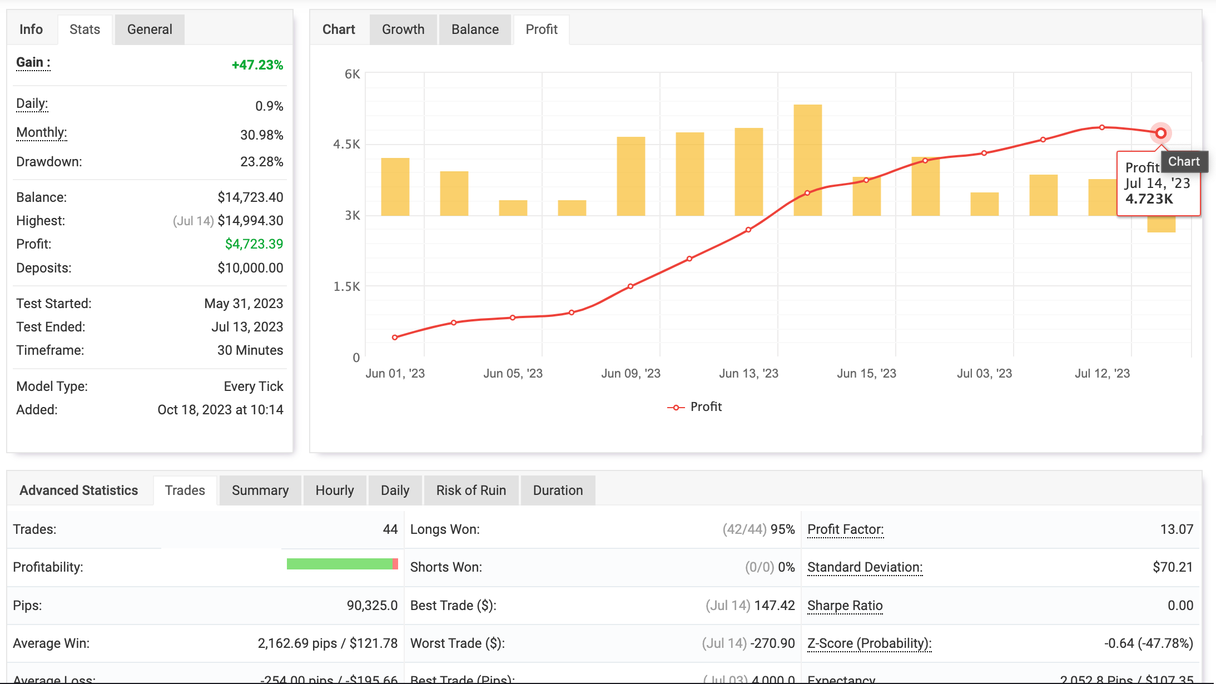Click the Jul 14 highlighted data point
Image resolution: width=1216 pixels, height=684 pixels.
(x=1160, y=133)
